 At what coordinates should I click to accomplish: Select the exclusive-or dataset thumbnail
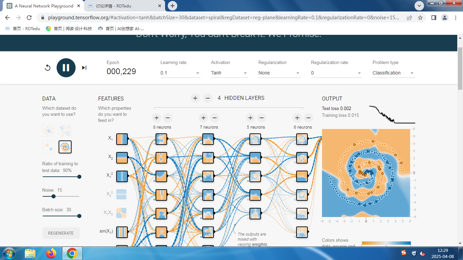pos(65,130)
